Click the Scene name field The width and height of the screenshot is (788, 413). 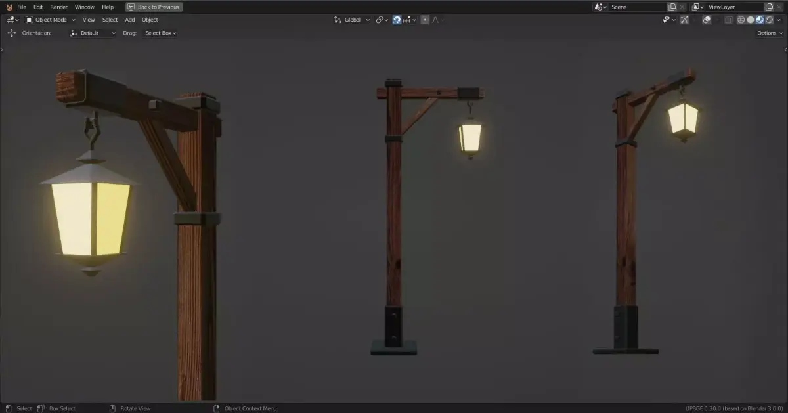(x=637, y=7)
